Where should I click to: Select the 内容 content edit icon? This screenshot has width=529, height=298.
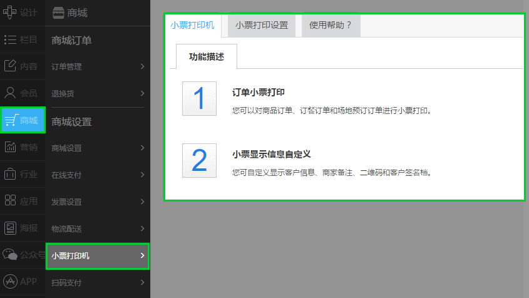(x=10, y=66)
